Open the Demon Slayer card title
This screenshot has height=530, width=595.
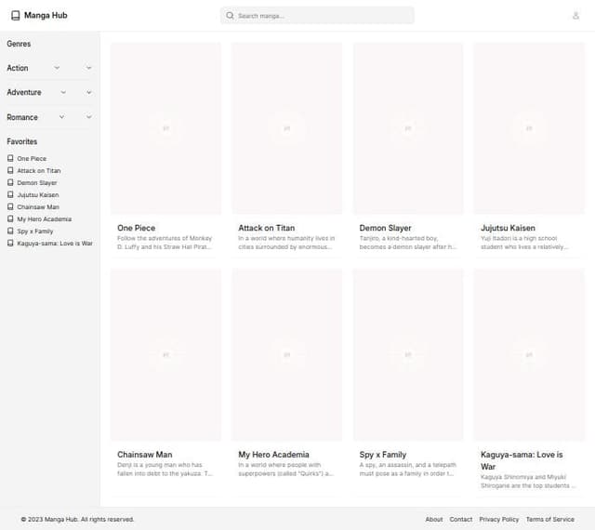pyautogui.click(x=385, y=228)
